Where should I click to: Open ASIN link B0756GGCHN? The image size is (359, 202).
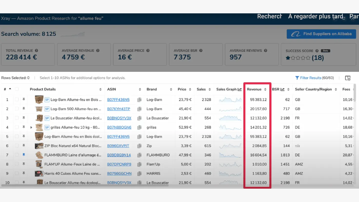(119, 174)
